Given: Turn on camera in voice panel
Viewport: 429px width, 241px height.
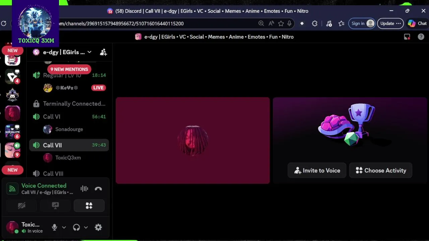Looking at the screenshot, I should point(22,206).
